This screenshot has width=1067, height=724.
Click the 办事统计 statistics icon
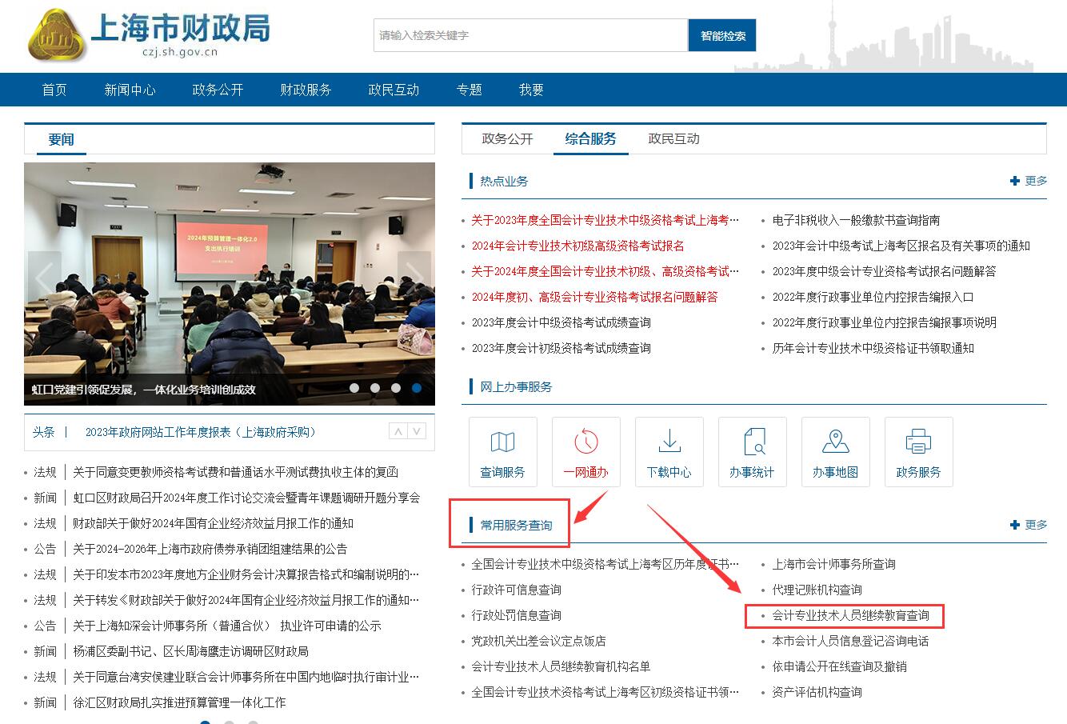coord(752,451)
